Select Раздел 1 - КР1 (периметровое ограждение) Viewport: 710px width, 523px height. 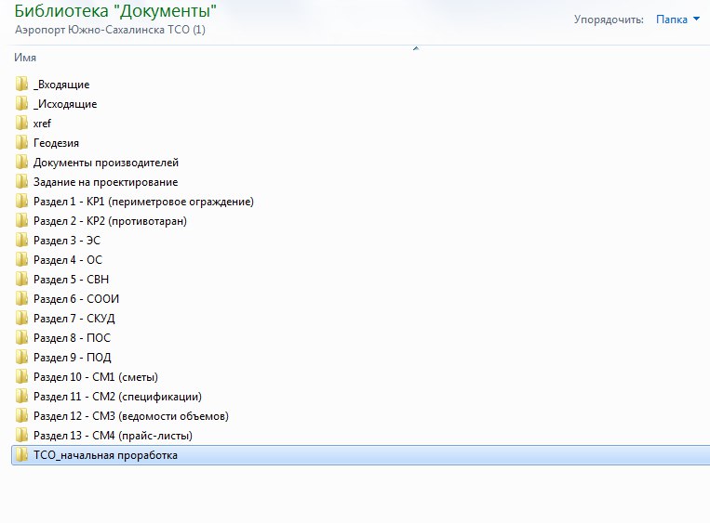point(143,202)
